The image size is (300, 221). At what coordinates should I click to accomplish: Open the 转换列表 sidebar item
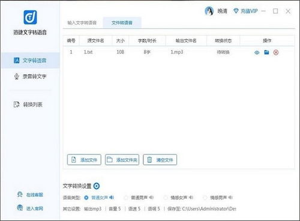point(28,104)
